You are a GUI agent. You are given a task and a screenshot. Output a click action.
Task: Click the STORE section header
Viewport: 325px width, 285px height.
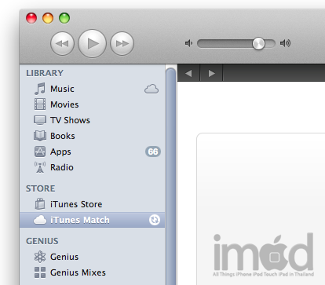click(x=41, y=188)
